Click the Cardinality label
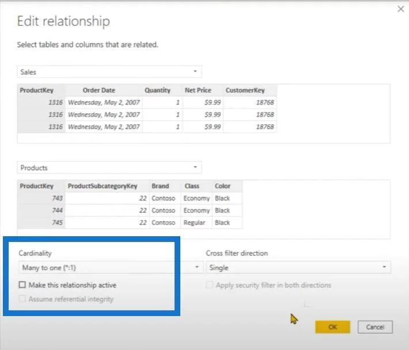 (x=35, y=253)
